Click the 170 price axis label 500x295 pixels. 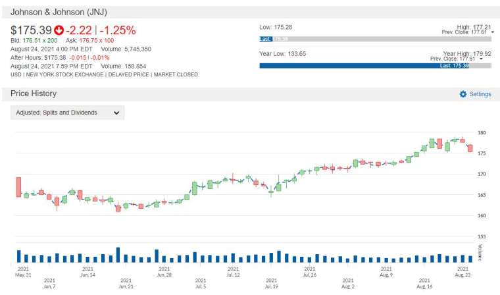point(482,174)
